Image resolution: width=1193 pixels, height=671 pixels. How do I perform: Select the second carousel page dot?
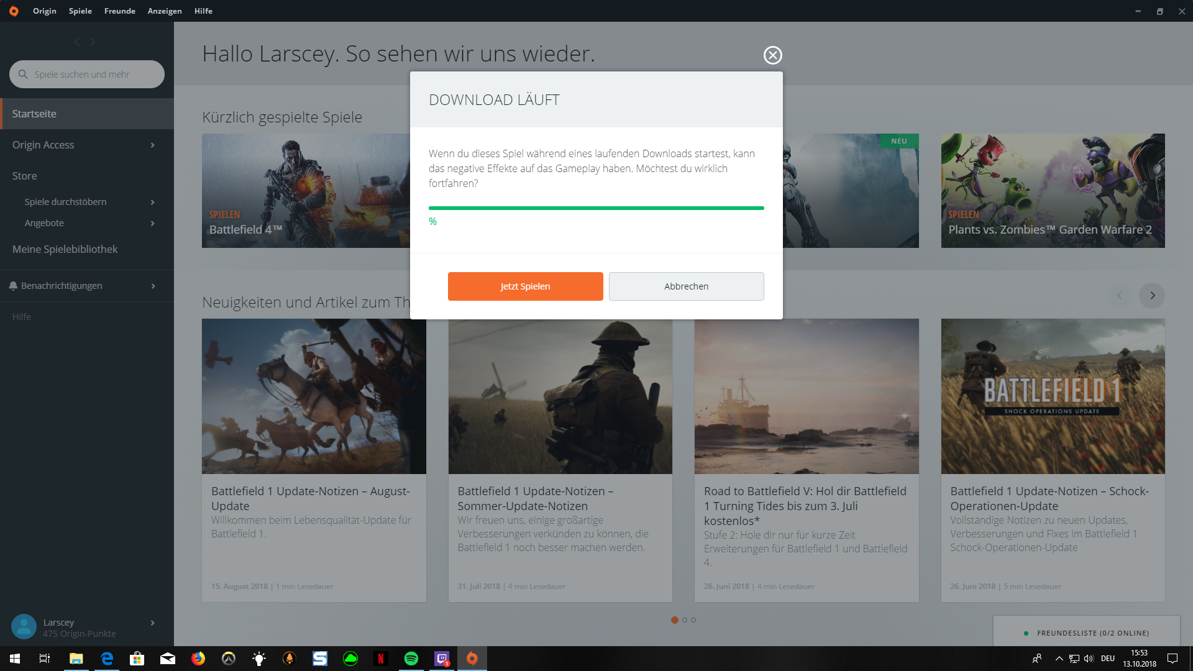pyautogui.click(x=685, y=620)
